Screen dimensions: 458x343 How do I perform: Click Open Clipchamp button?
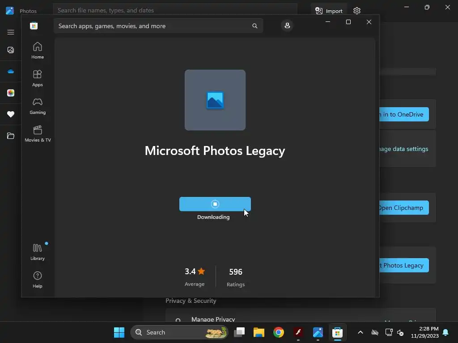pos(404,208)
